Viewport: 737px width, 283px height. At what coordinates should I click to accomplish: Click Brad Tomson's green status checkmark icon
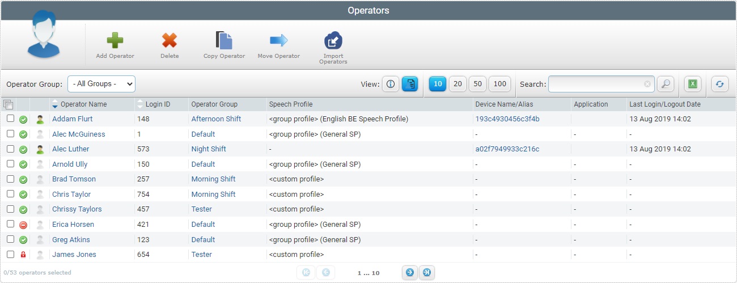click(23, 180)
